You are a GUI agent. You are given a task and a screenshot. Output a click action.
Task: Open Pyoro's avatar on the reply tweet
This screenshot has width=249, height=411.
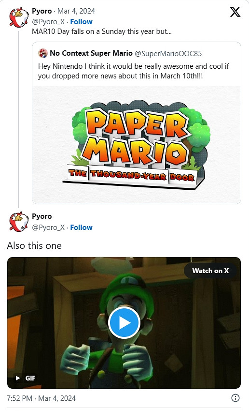click(18, 222)
